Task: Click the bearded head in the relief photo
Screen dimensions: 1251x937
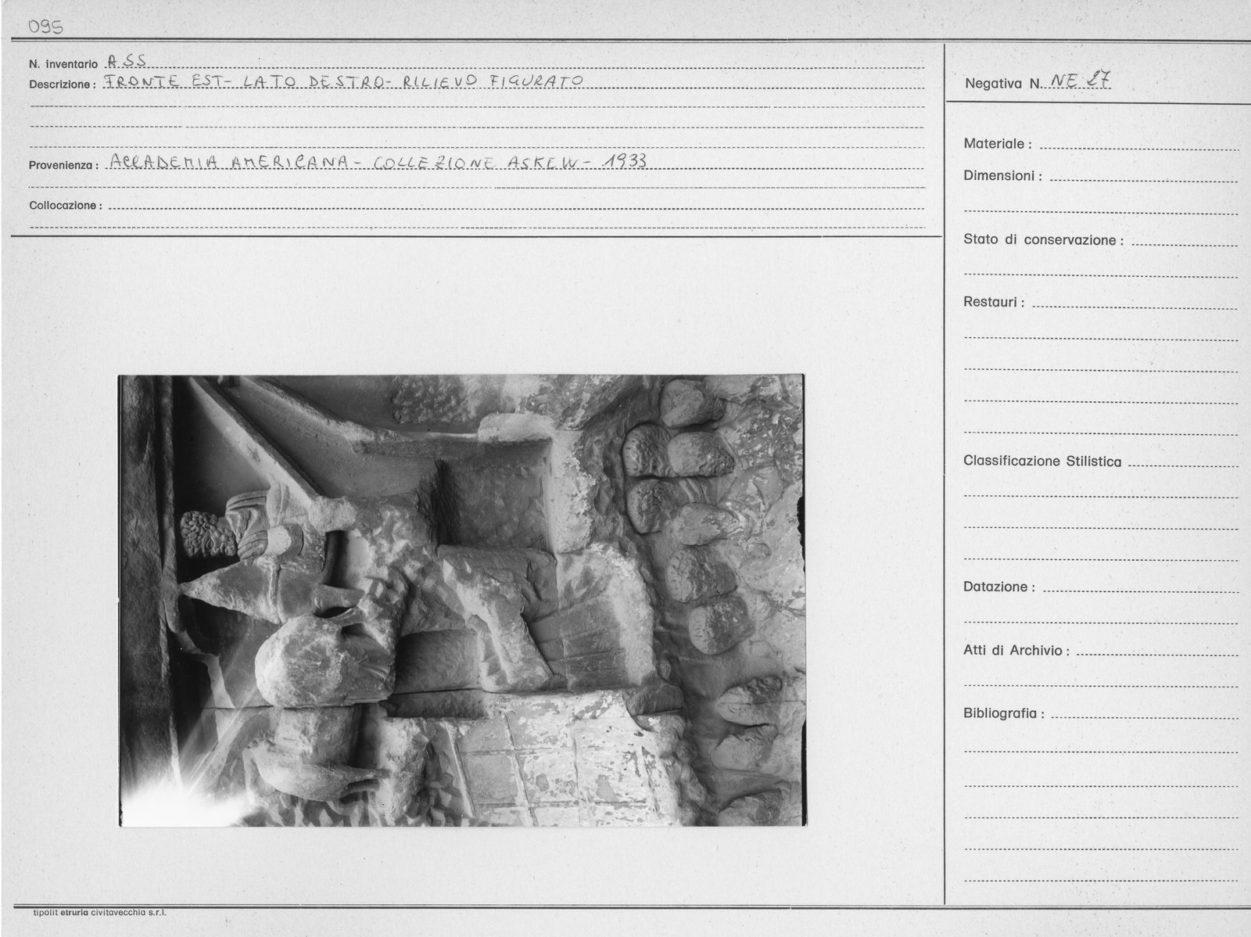Action: point(206,533)
